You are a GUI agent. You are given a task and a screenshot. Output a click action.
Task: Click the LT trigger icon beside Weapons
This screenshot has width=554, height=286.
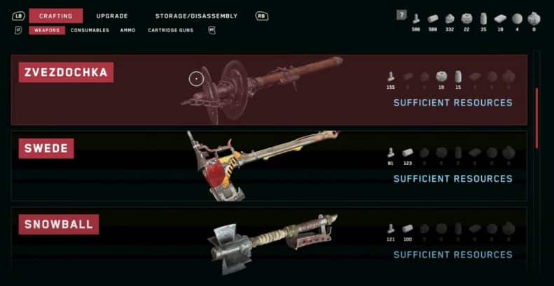[x=18, y=30]
